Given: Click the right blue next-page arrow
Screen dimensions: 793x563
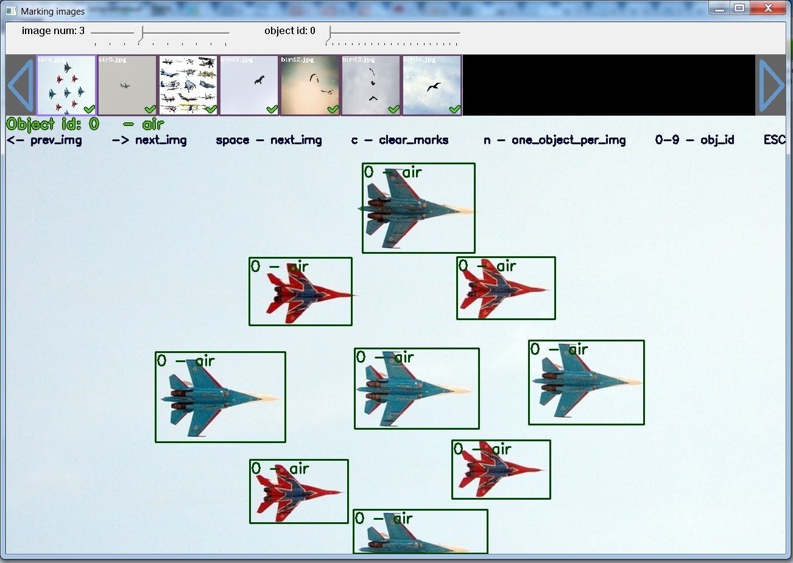Looking at the screenshot, I should (771, 85).
